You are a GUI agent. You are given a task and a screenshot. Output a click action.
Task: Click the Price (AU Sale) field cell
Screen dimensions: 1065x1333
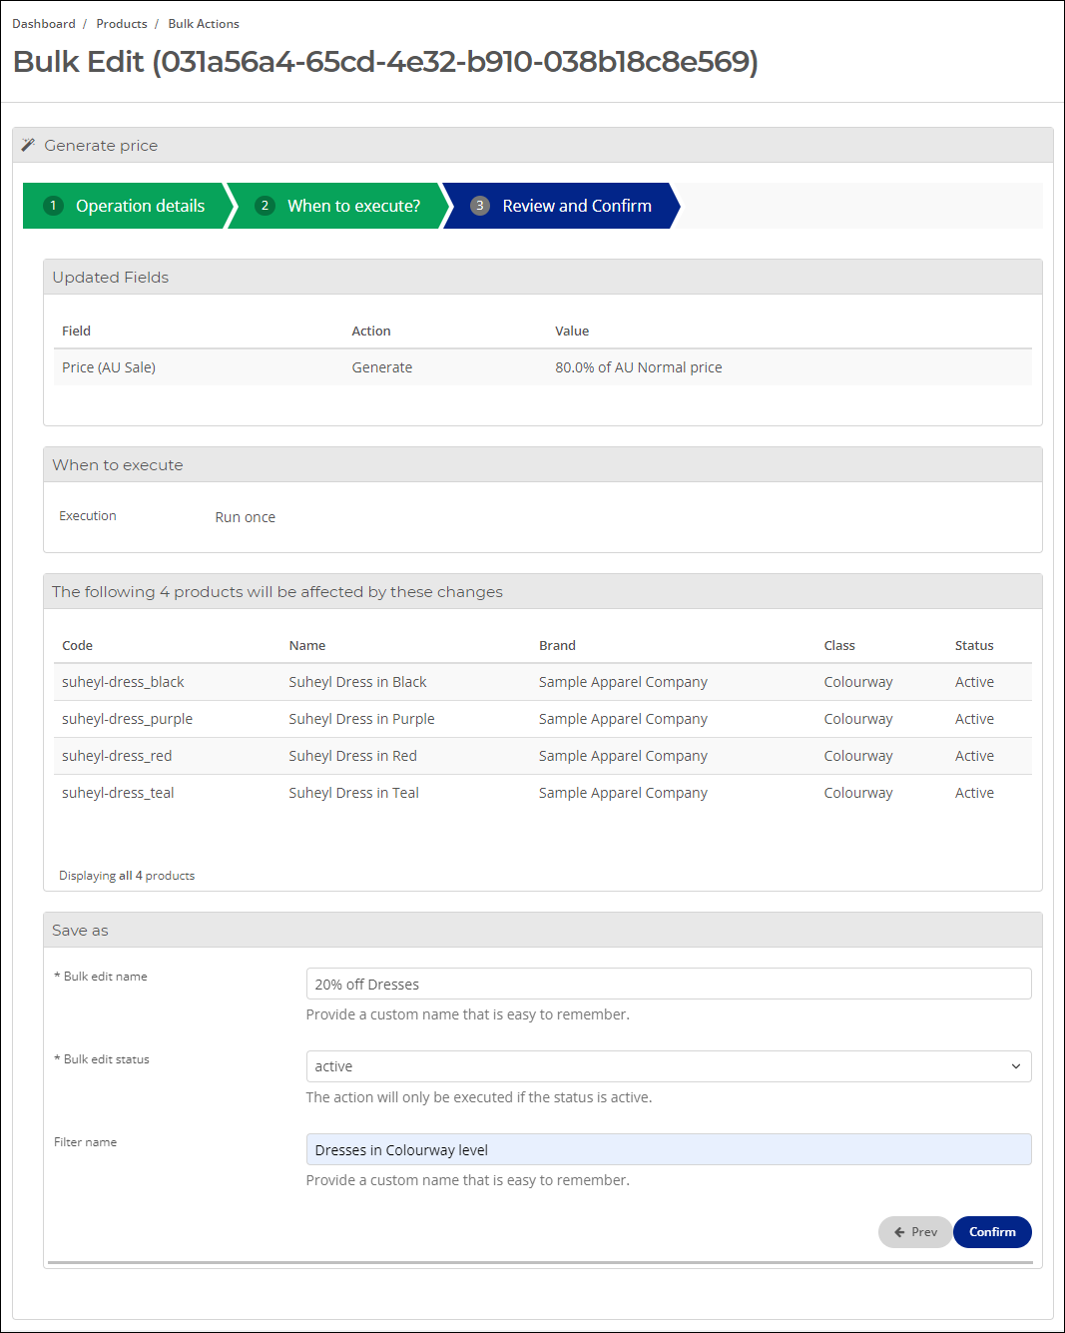[x=109, y=367]
